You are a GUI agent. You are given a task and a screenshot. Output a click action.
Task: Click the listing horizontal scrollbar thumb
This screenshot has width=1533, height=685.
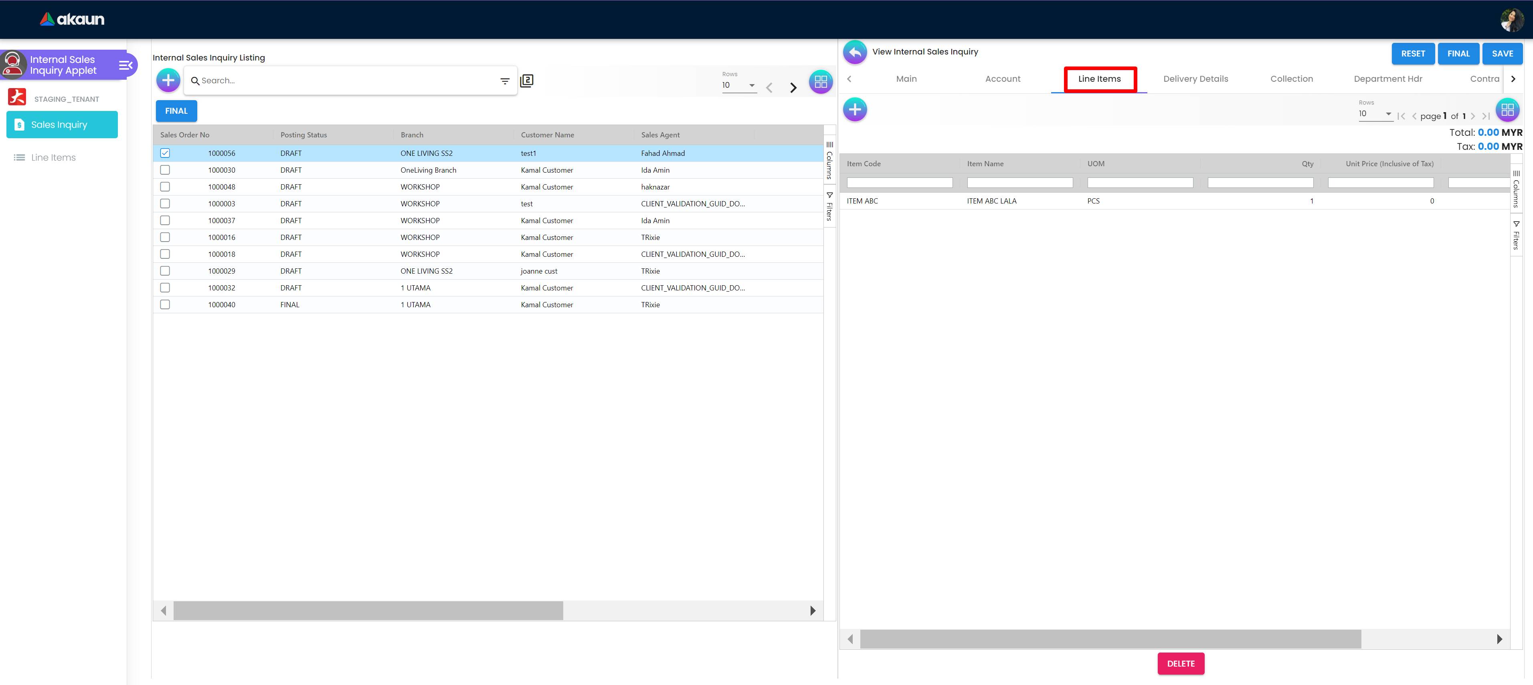(368, 610)
